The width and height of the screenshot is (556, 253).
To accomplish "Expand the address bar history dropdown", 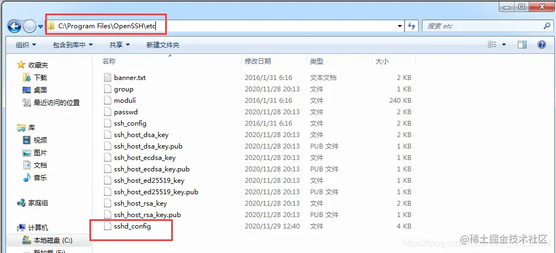I will pyautogui.click(x=400, y=26).
